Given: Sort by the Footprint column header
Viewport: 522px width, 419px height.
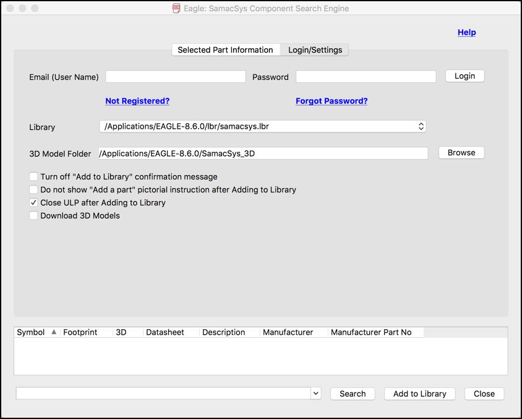Looking at the screenshot, I should pyautogui.click(x=87, y=332).
